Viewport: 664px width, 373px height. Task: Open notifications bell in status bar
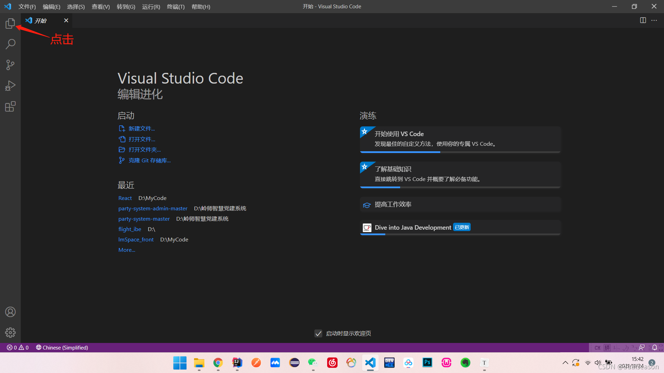click(x=655, y=347)
